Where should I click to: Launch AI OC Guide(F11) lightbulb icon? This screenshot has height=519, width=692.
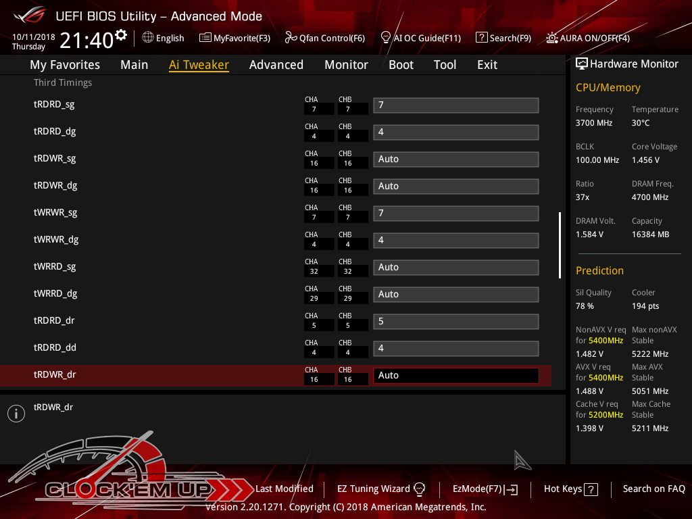386,38
